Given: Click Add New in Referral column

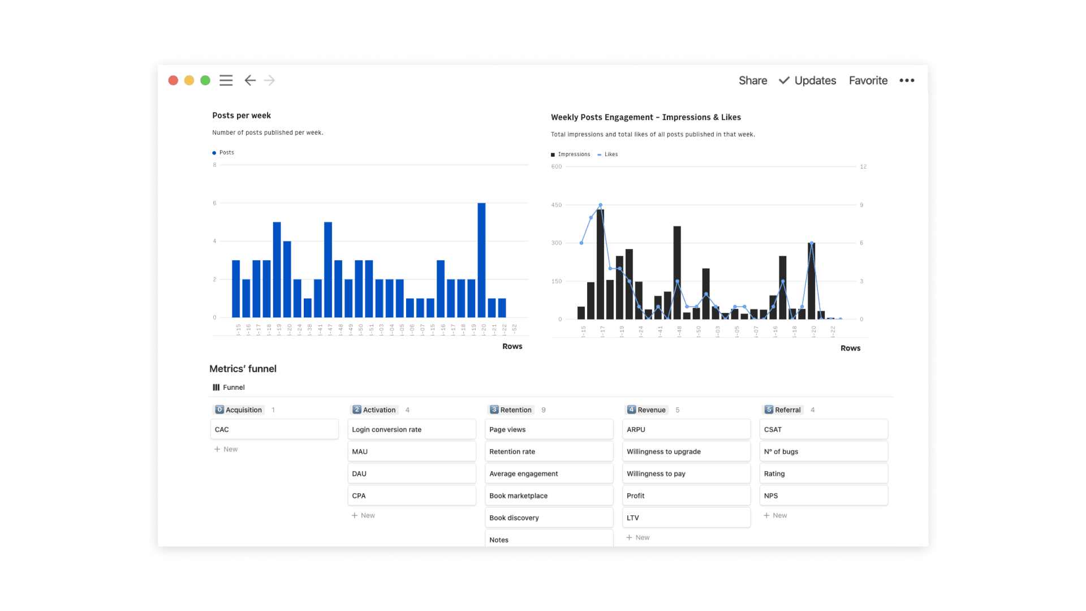Looking at the screenshot, I should click(775, 515).
